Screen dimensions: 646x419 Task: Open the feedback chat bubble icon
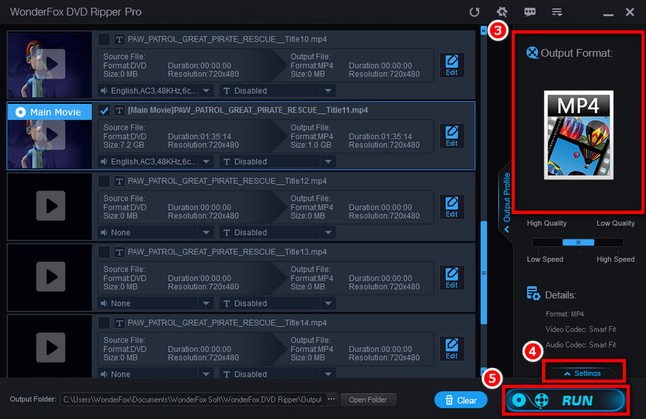pos(530,12)
